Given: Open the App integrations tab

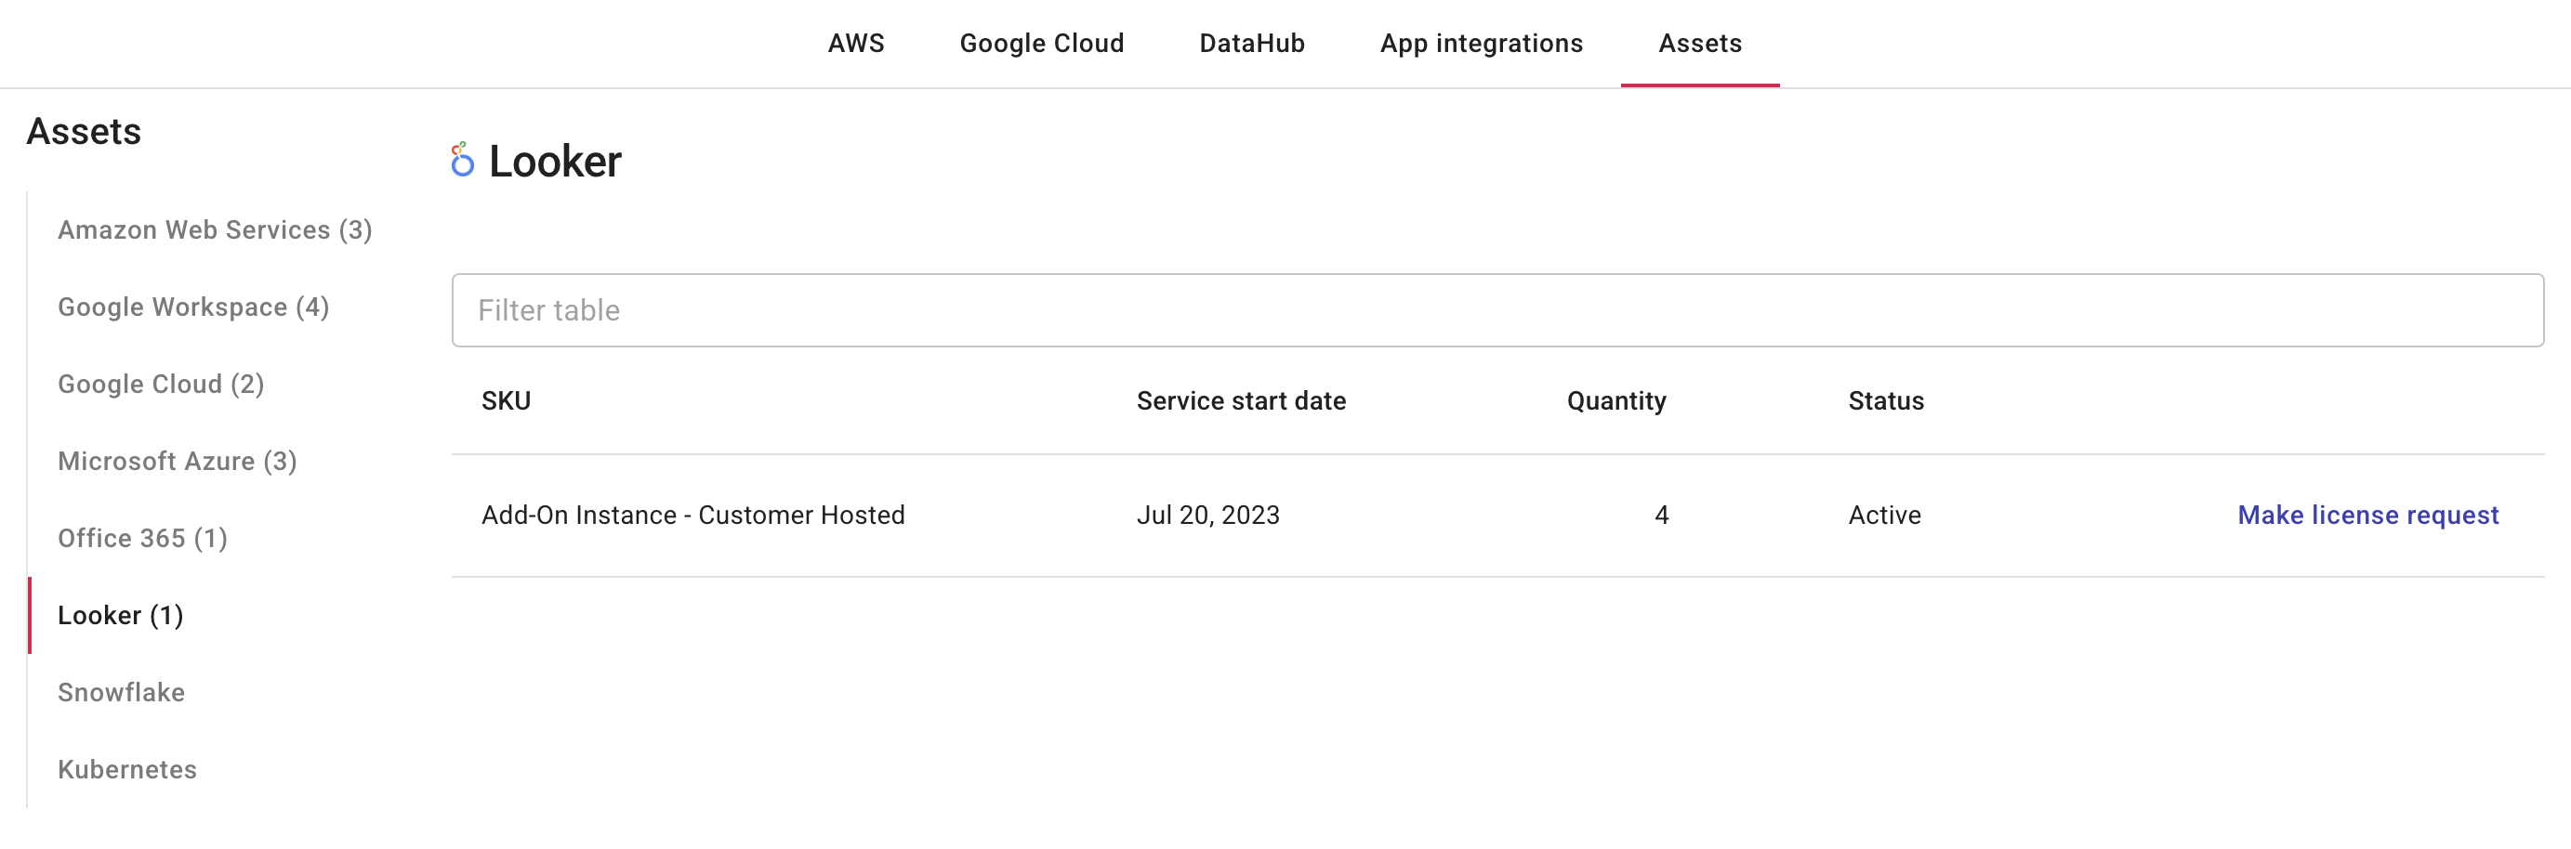Looking at the screenshot, I should pyautogui.click(x=1481, y=44).
